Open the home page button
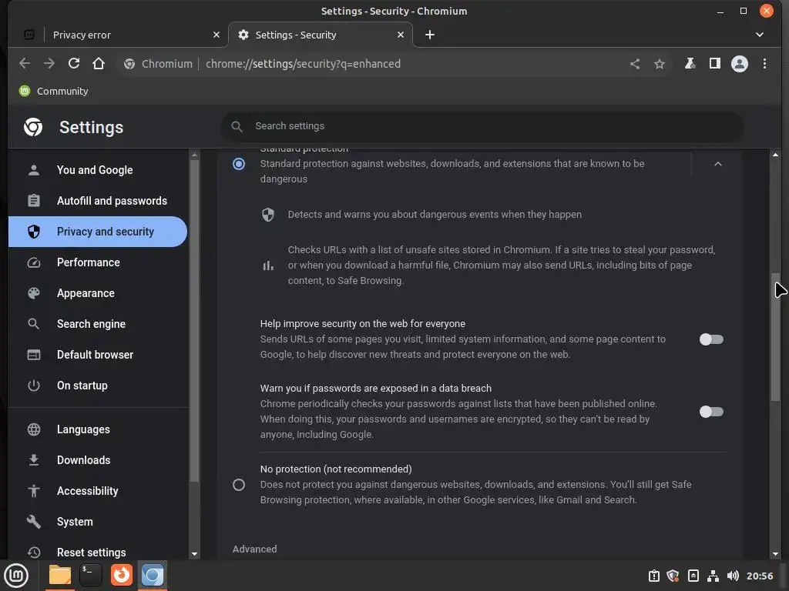Image resolution: width=789 pixels, height=591 pixels. tap(99, 63)
